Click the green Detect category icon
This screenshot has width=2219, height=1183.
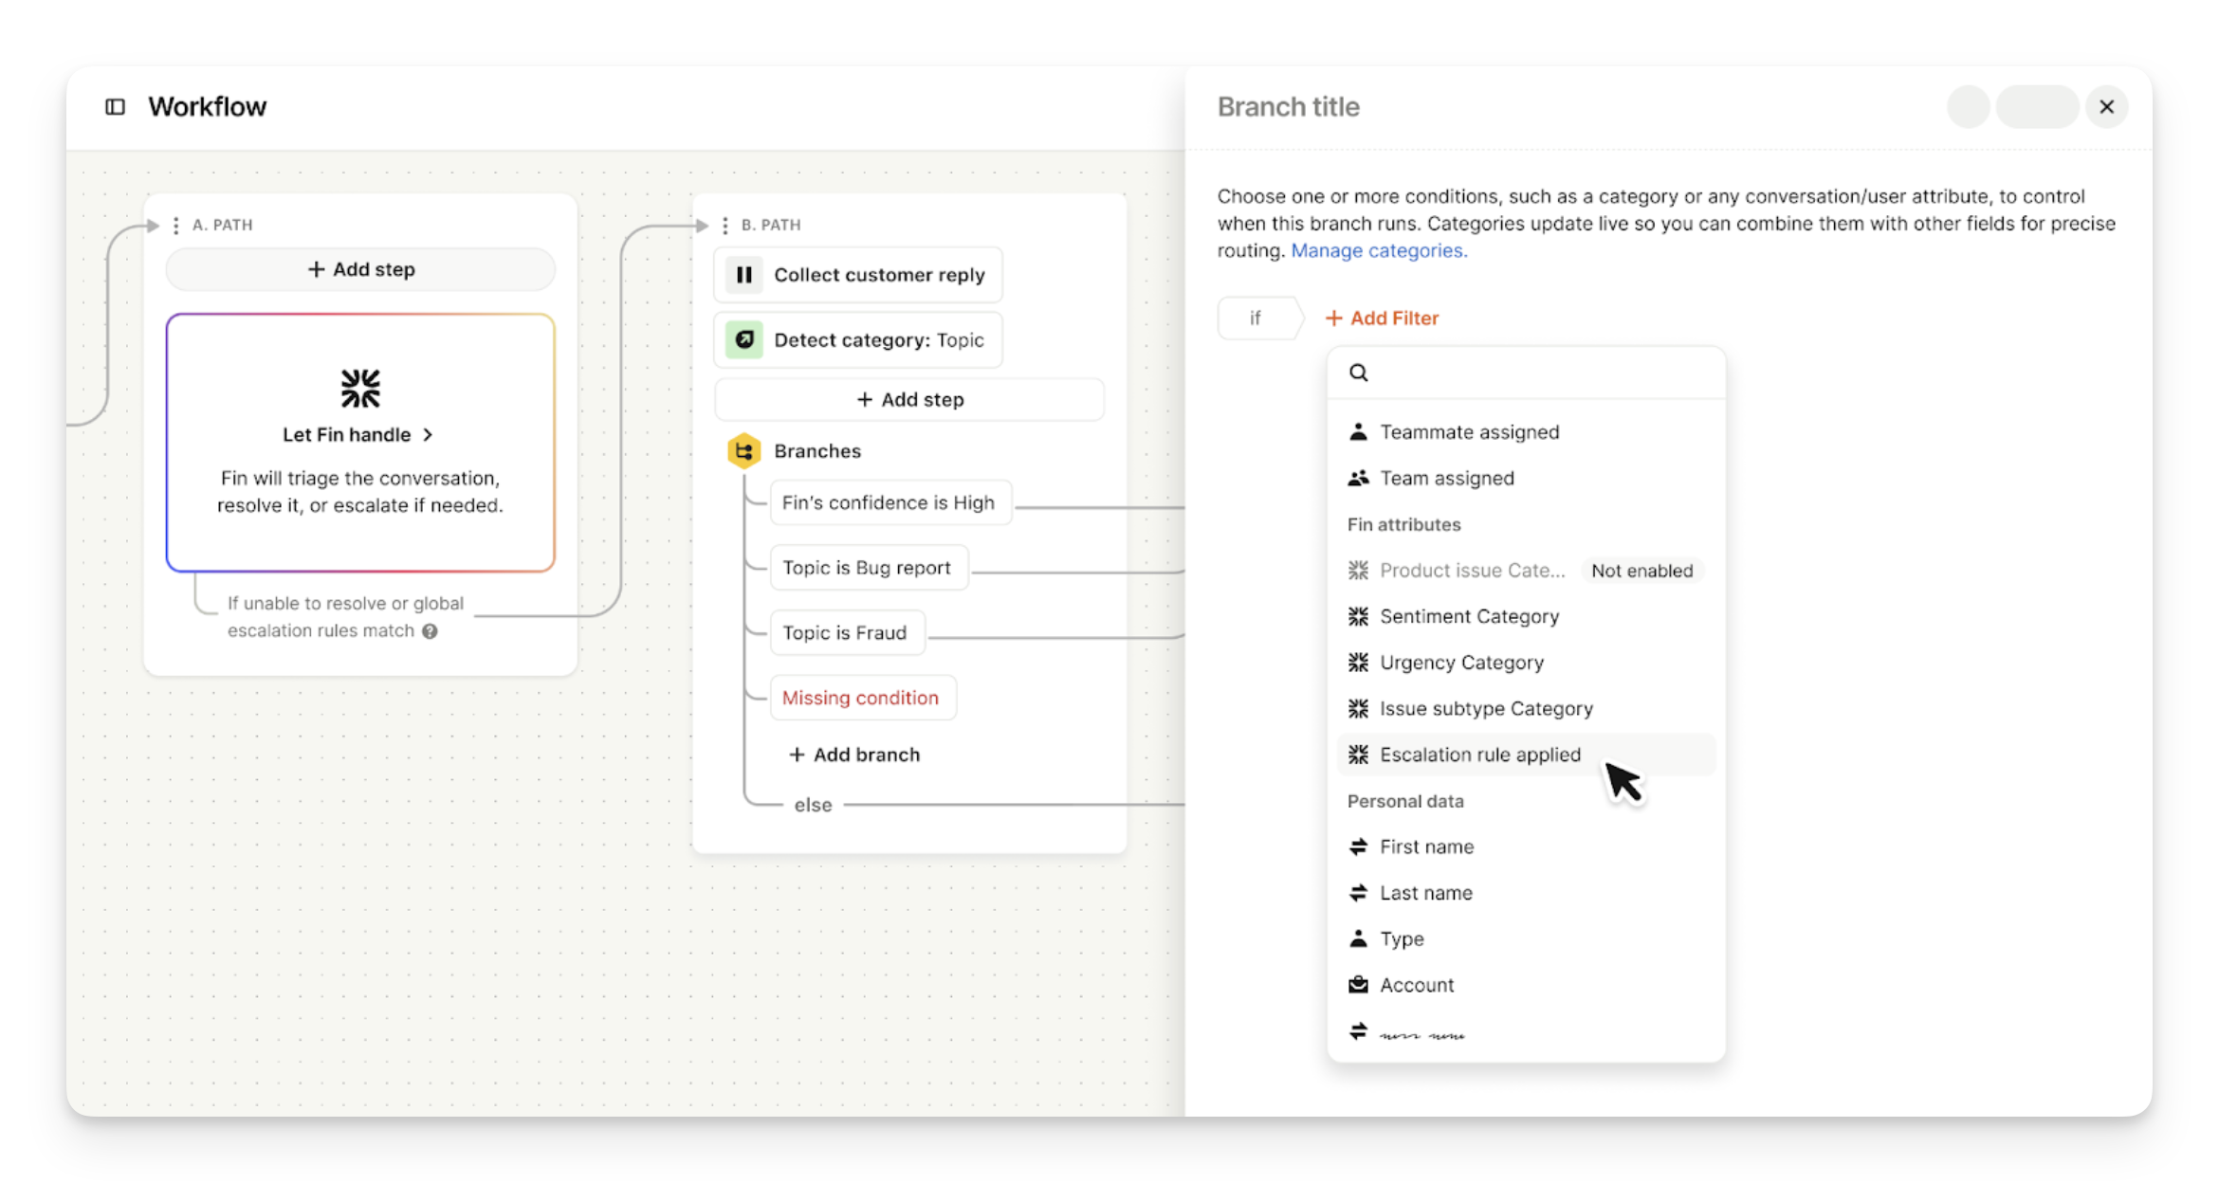point(744,339)
